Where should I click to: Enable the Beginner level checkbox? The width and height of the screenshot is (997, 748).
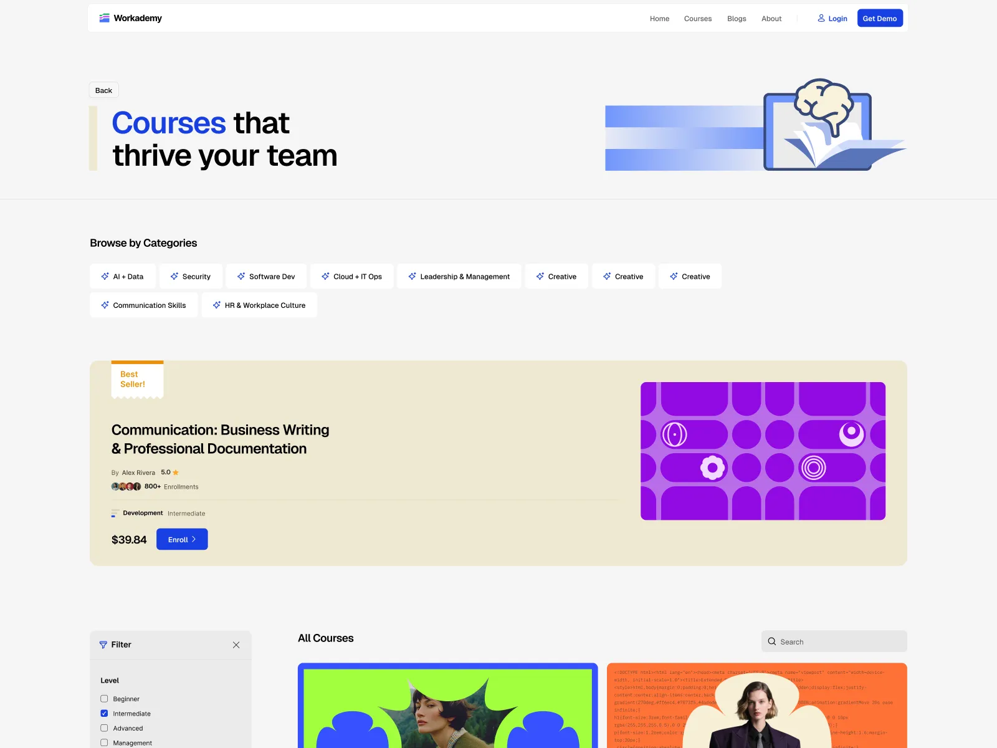[104, 699]
